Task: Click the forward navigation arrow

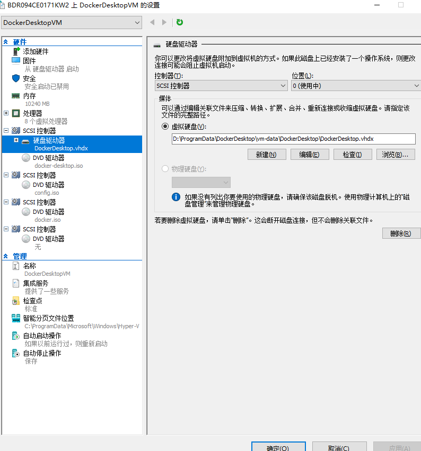Action: (x=164, y=22)
